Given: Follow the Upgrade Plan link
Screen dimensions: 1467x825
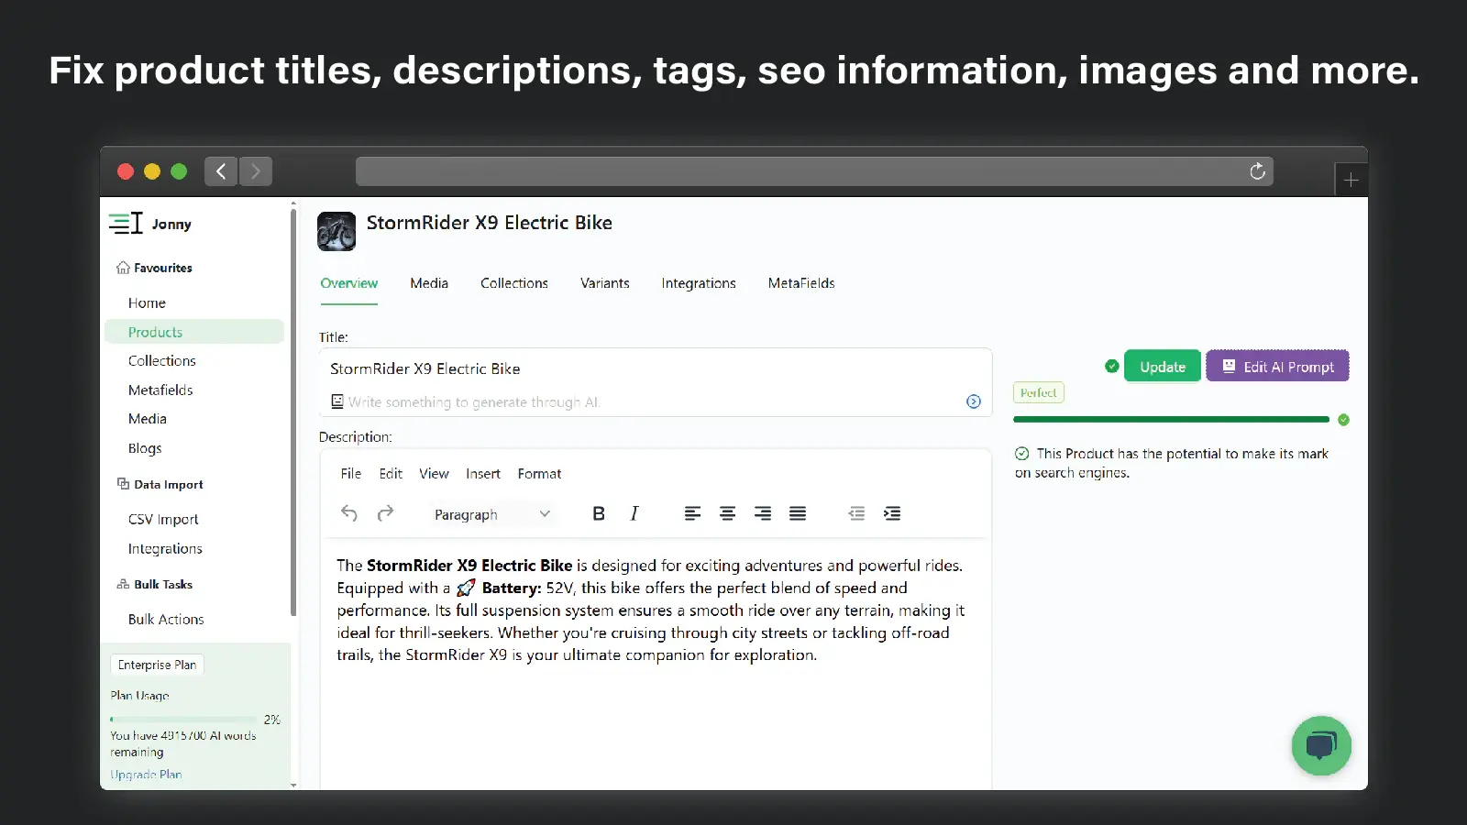Looking at the screenshot, I should coord(146,775).
